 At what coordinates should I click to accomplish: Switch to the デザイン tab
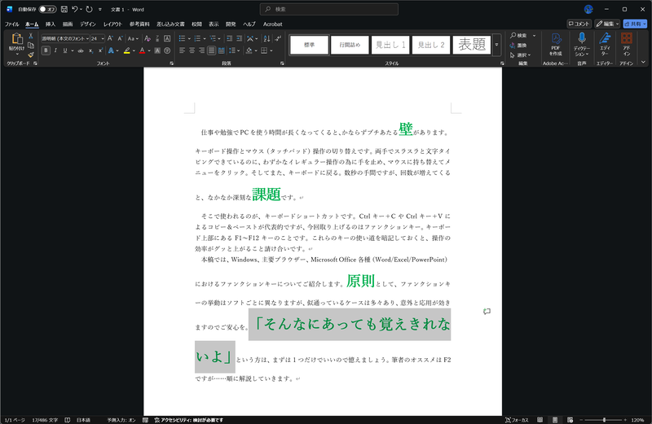click(x=88, y=24)
